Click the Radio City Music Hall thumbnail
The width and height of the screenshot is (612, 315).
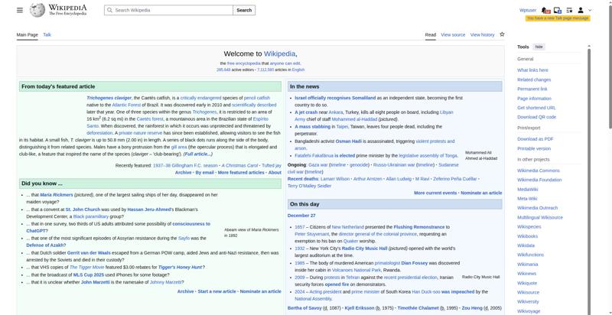(x=481, y=246)
